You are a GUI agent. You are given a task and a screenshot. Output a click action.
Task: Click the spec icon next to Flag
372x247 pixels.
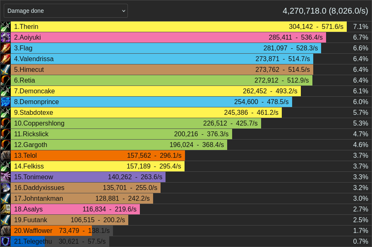pyautogui.click(x=5, y=48)
